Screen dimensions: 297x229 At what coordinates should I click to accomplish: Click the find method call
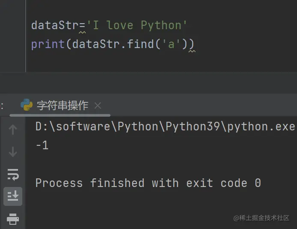pyautogui.click(x=140, y=44)
